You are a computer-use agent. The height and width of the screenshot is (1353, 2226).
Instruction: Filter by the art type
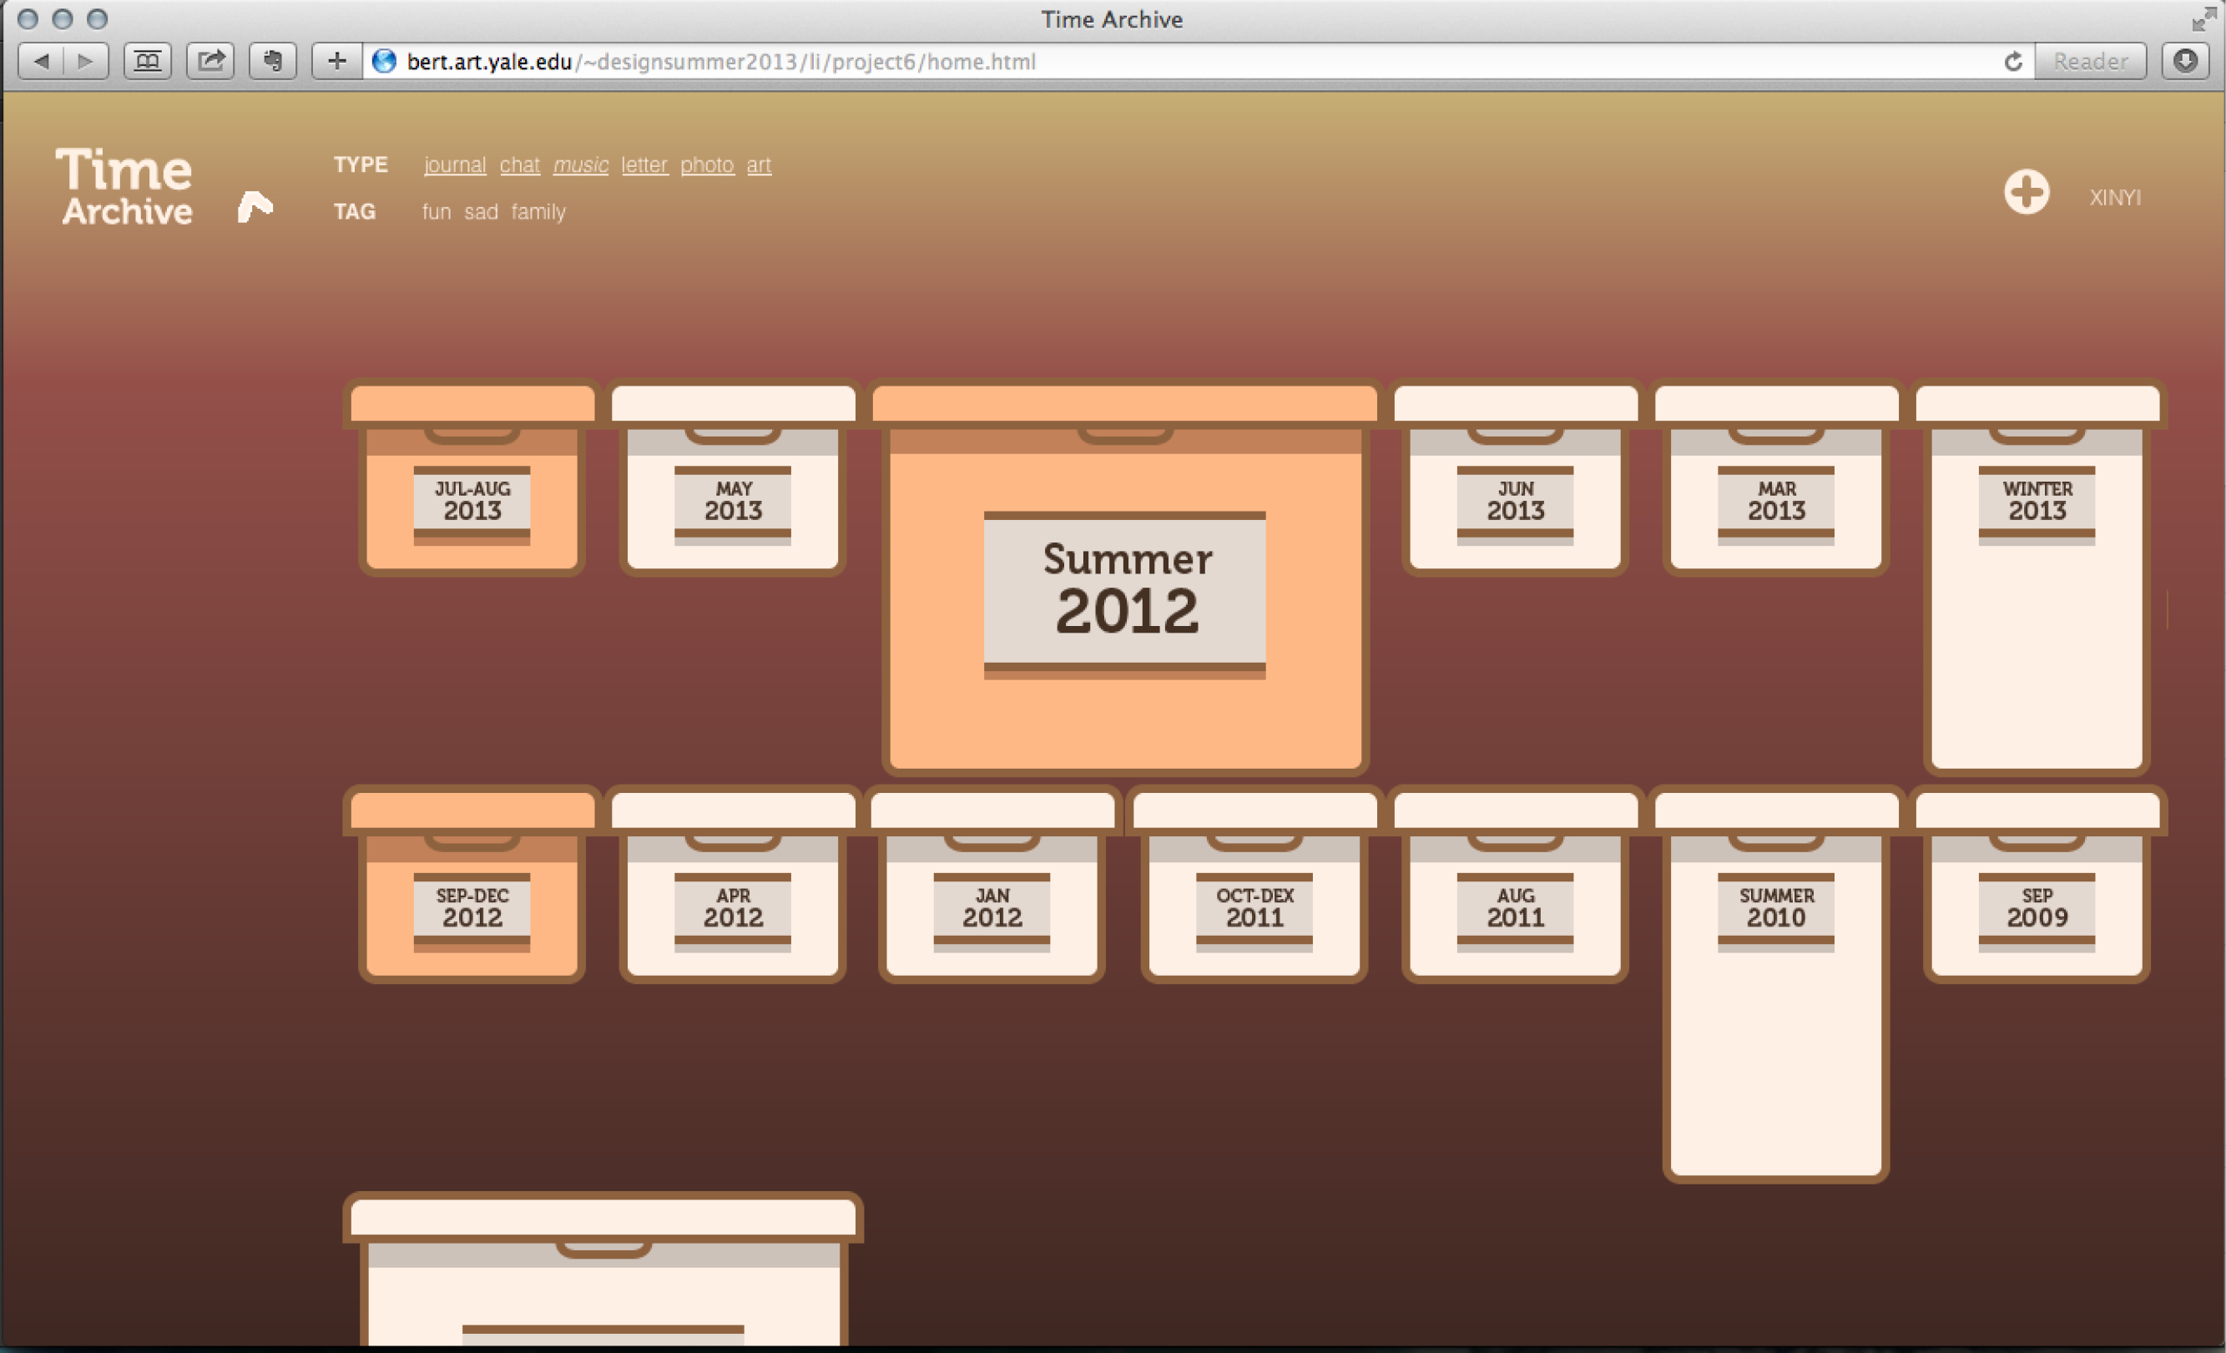click(x=759, y=165)
